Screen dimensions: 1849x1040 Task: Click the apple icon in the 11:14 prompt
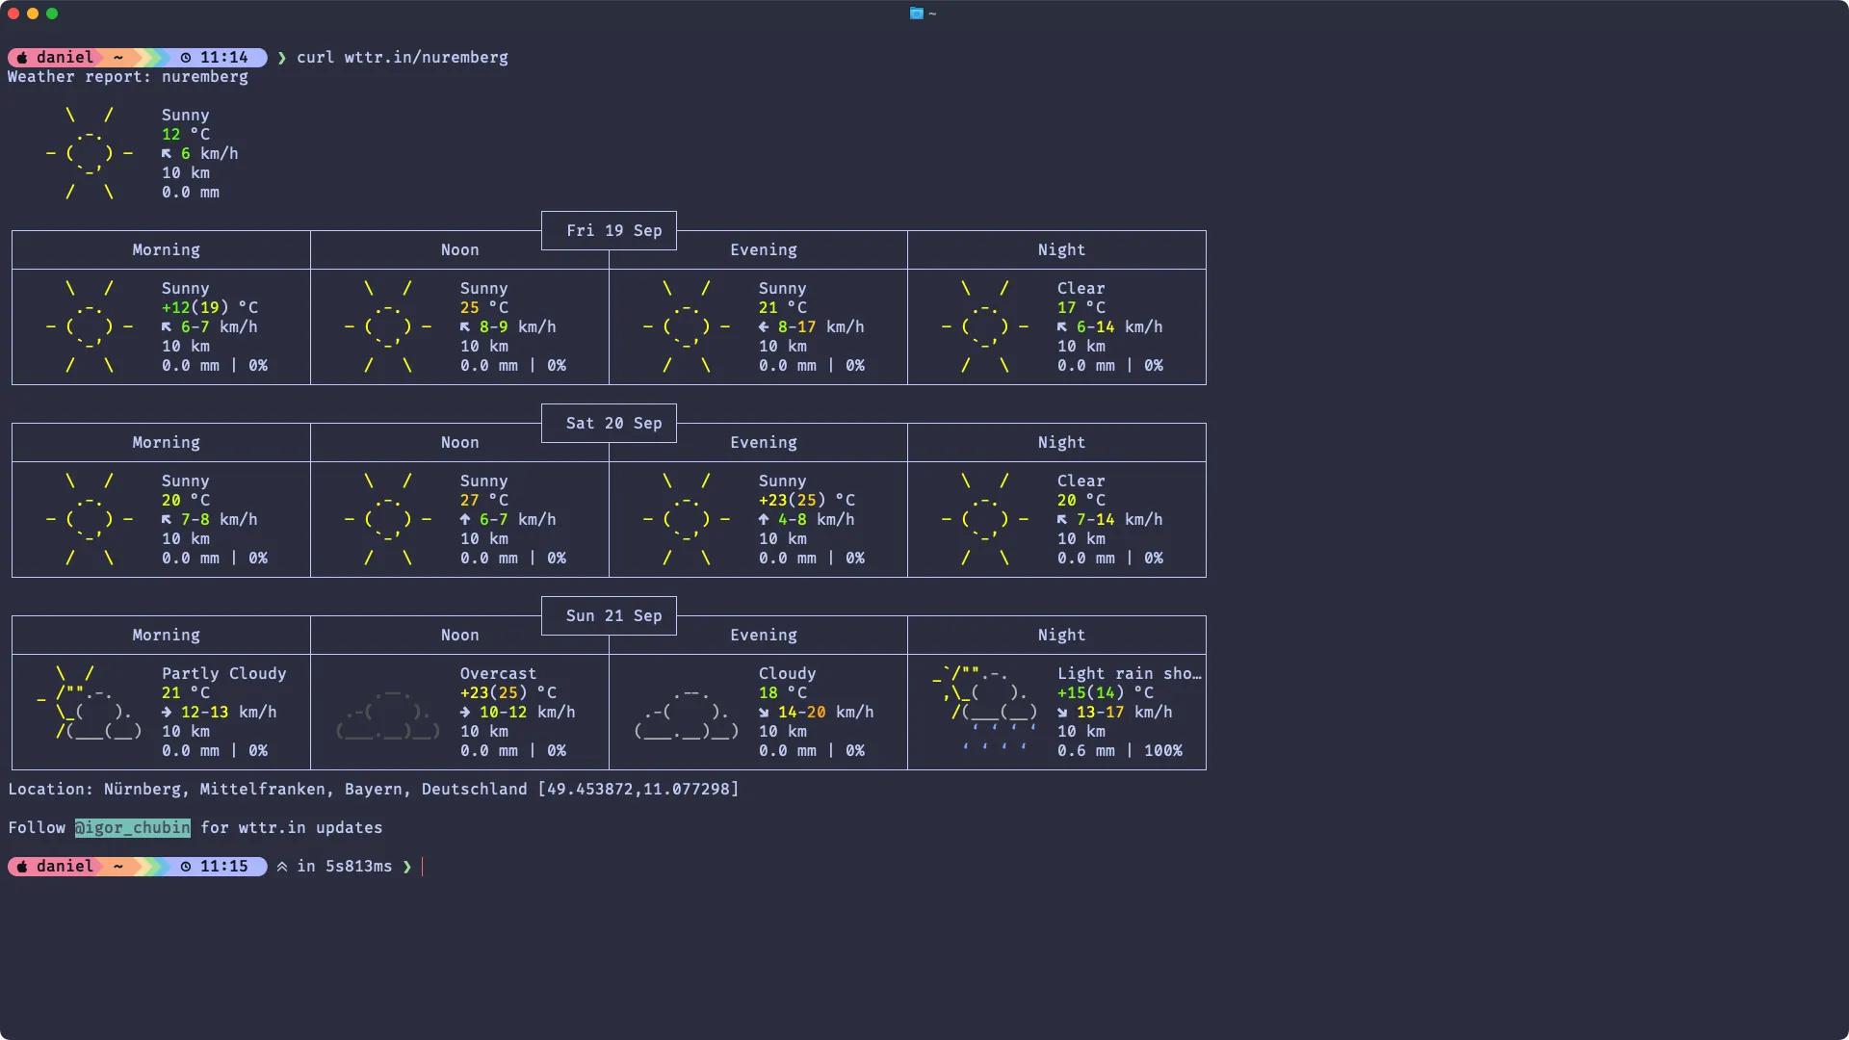(22, 58)
